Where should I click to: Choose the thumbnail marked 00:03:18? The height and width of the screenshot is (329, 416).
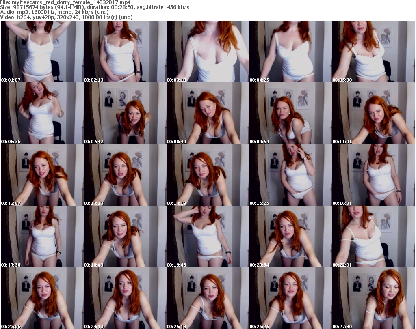coord(208,52)
